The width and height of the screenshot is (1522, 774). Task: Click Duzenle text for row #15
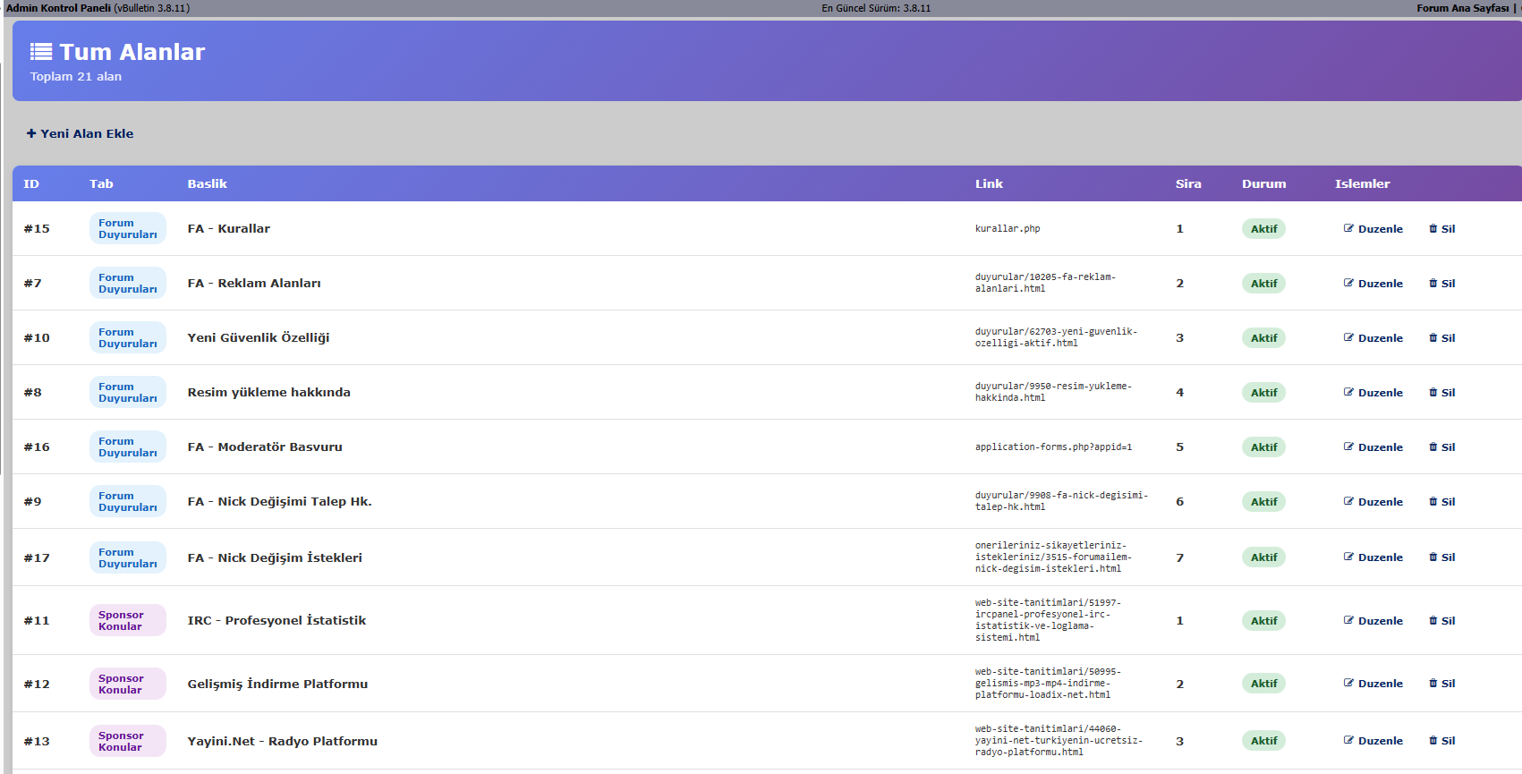point(1381,229)
